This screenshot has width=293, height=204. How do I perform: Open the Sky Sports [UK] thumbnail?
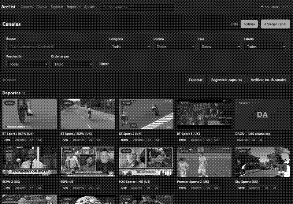coord(262,162)
